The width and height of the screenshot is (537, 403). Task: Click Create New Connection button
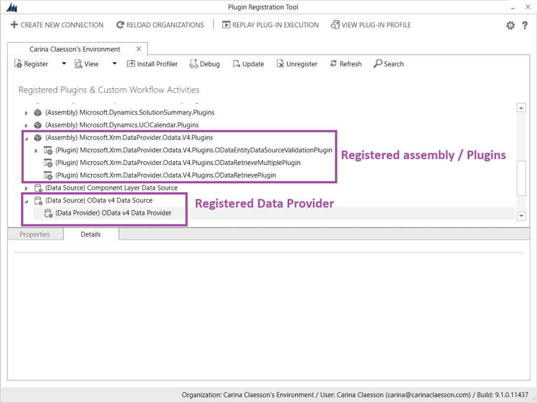point(57,25)
